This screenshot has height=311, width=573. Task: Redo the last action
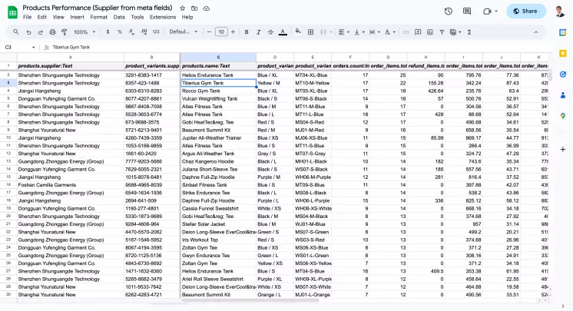[40, 32]
